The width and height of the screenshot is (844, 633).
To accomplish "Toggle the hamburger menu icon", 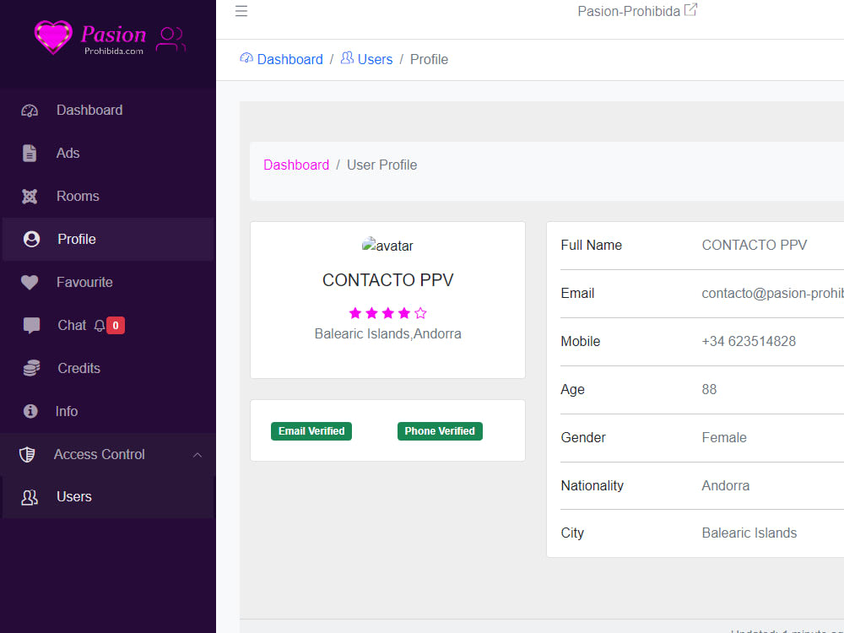I will point(241,11).
